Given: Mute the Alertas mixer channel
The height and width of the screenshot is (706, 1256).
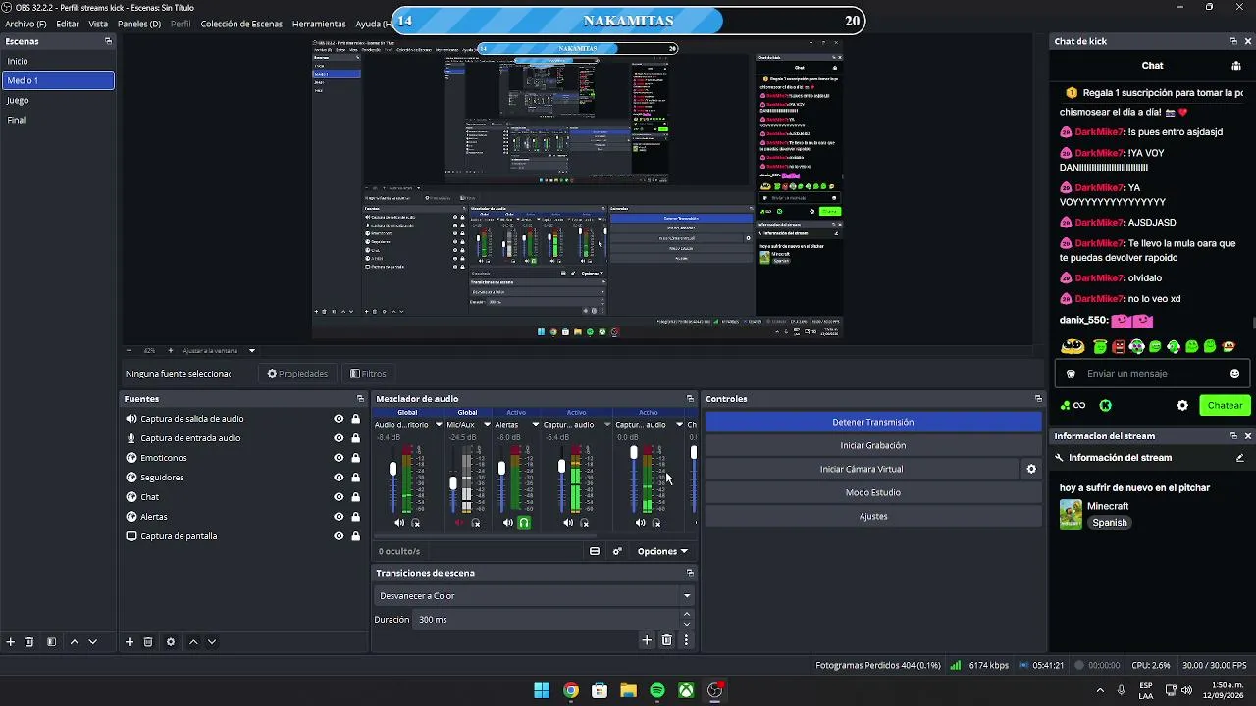Looking at the screenshot, I should point(507,523).
